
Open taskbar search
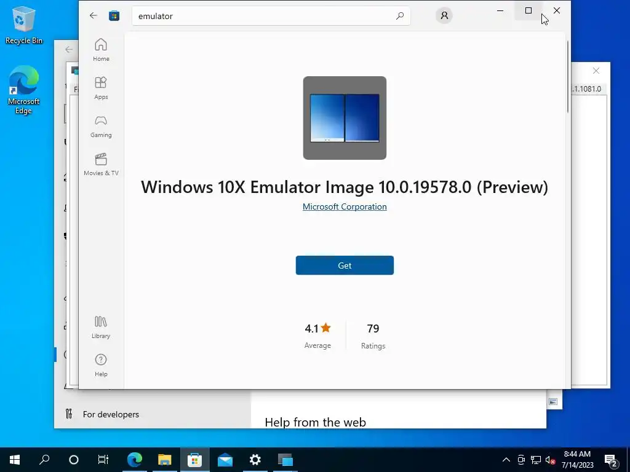[x=44, y=460]
